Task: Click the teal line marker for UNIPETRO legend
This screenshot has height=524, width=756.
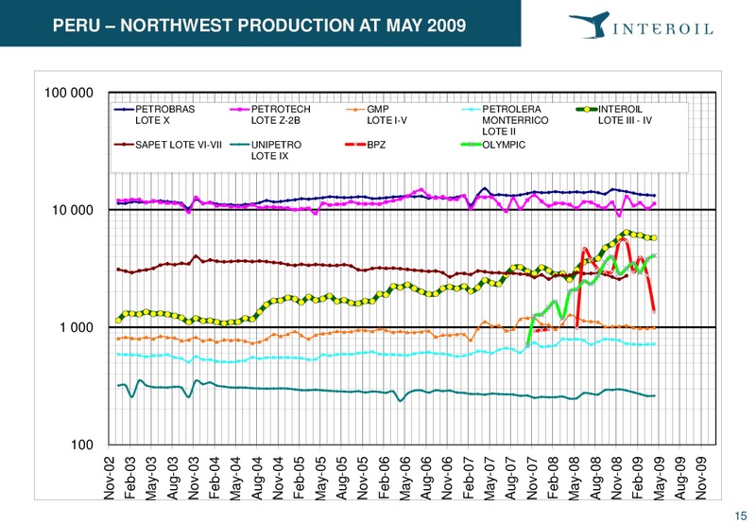Action: click(240, 145)
